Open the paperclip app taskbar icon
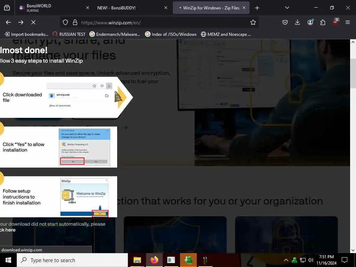The image size is (356, 267). pos(205,260)
